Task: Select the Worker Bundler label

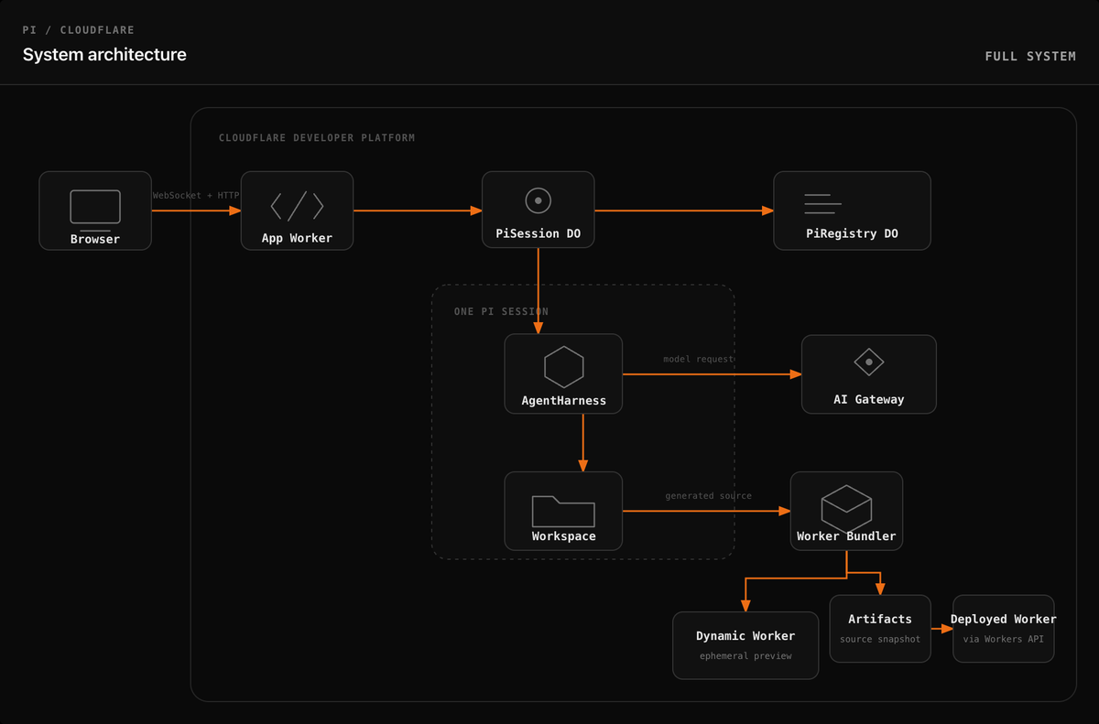Action: (x=846, y=535)
